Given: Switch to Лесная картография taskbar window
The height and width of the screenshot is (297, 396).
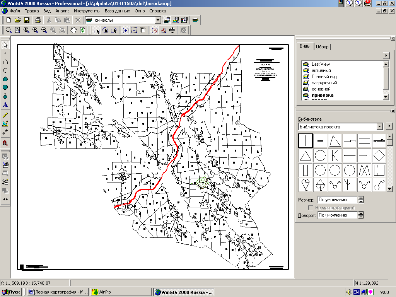Looking at the screenshot, I should (58, 292).
